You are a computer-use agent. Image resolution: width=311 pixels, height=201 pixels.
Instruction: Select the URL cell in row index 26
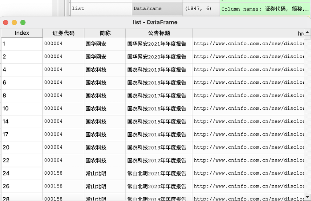pyautogui.click(x=248, y=186)
